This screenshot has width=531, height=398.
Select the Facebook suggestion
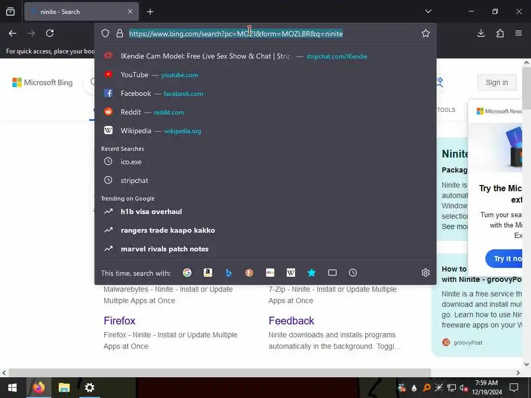pos(265,93)
